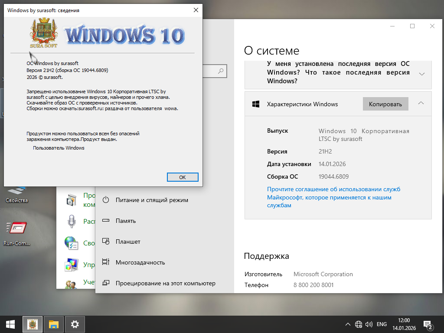Click the power icon beside Питание
The image size is (444, 333).
click(106, 199)
